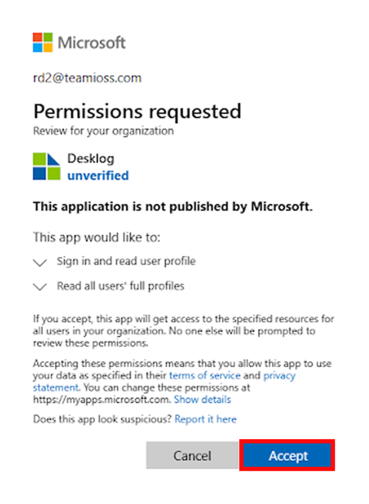369x504 pixels.
Task: Click the Show details link
Action: tap(203, 400)
